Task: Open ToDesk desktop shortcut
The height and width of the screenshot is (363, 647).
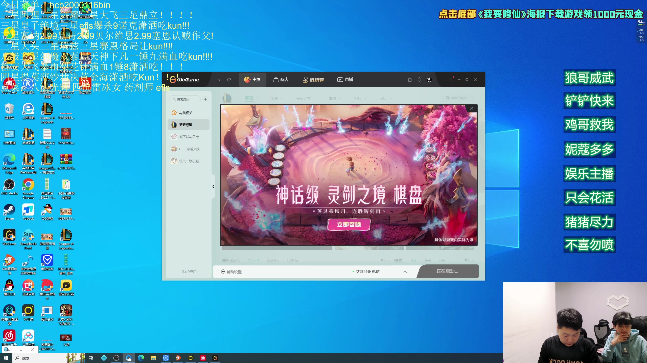Action: pos(28,212)
